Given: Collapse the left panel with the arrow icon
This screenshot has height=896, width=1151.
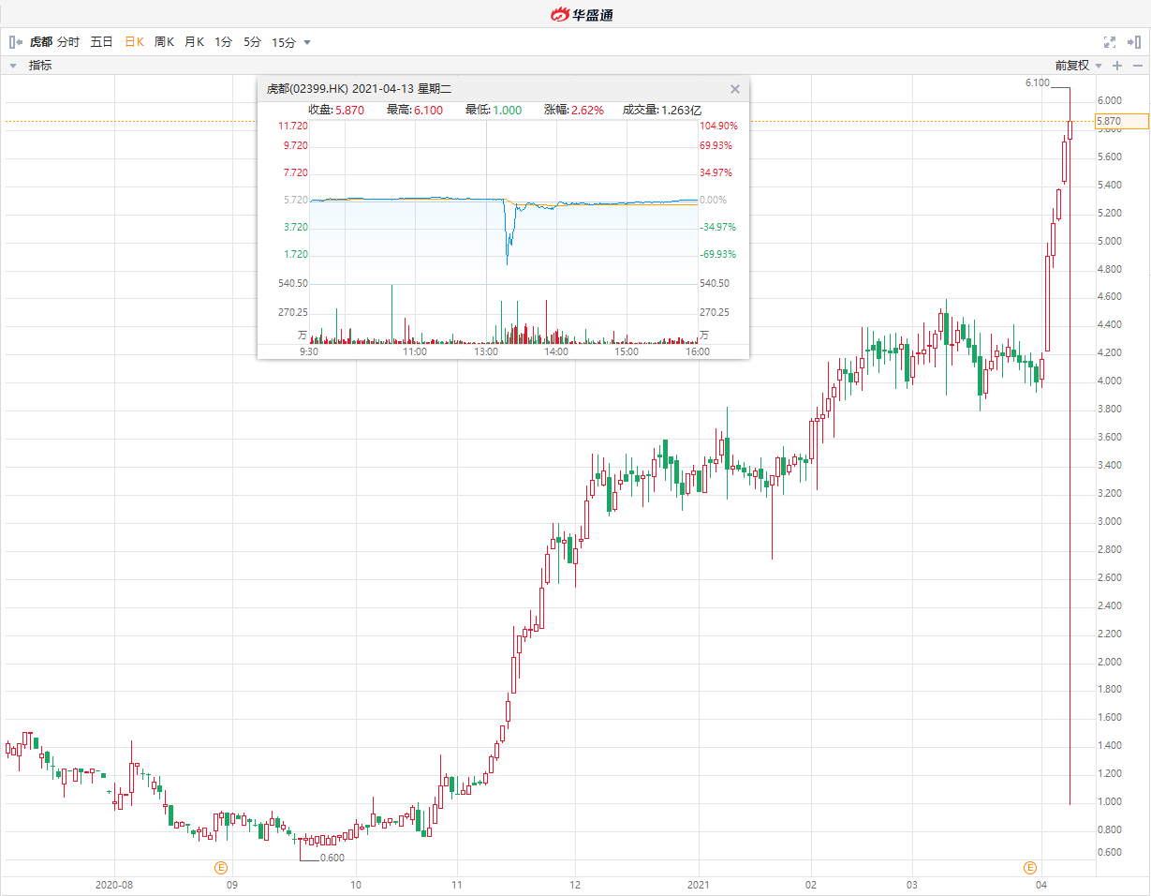Looking at the screenshot, I should [x=15, y=42].
